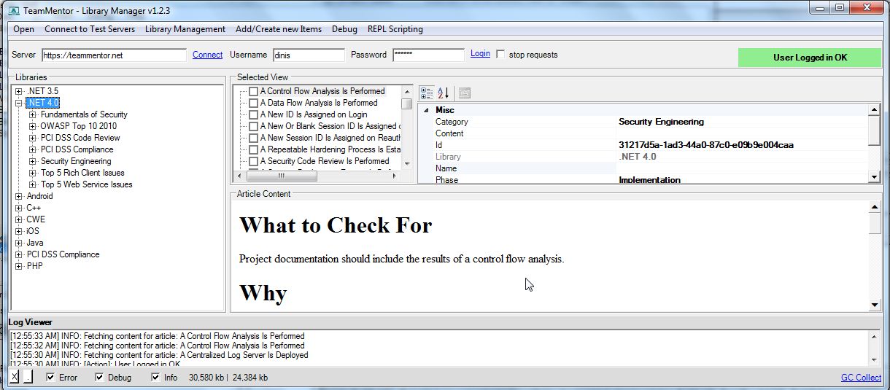Open Library Management menu

tap(185, 29)
